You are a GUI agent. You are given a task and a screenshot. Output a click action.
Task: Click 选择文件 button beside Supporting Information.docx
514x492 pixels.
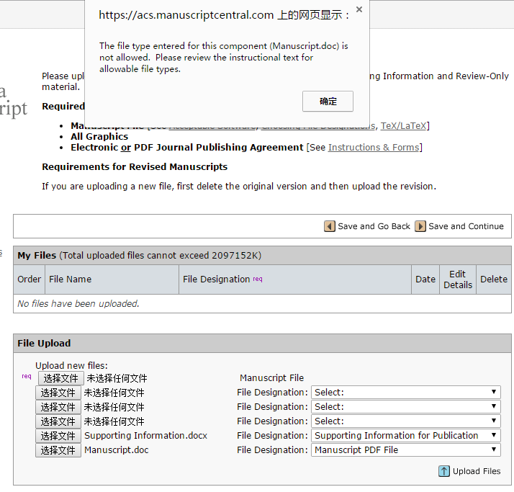[x=58, y=436]
